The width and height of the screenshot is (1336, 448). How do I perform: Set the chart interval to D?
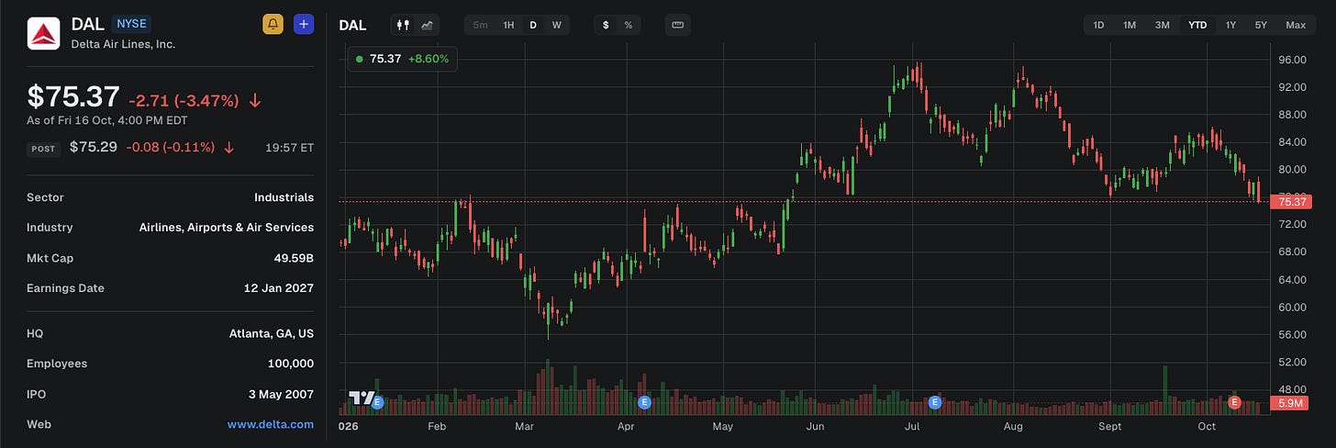[533, 25]
